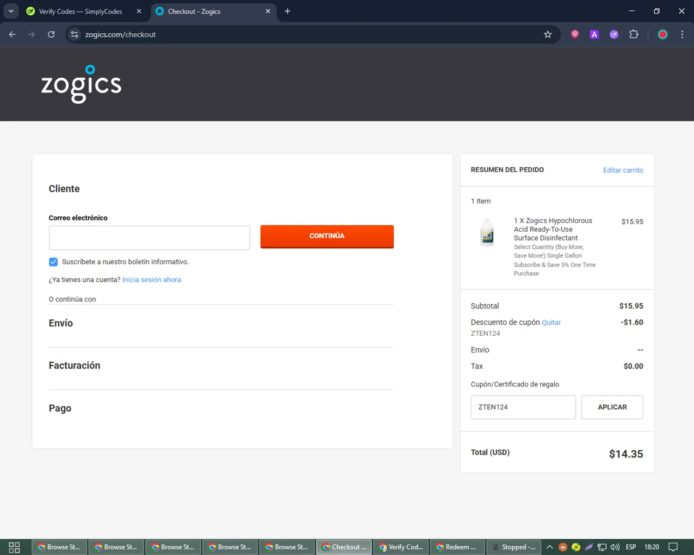This screenshot has height=555, width=694.
Task: Click the ESP language indicator
Action: point(631,547)
